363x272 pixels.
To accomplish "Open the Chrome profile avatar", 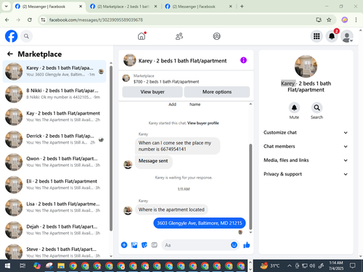I will point(345,20).
